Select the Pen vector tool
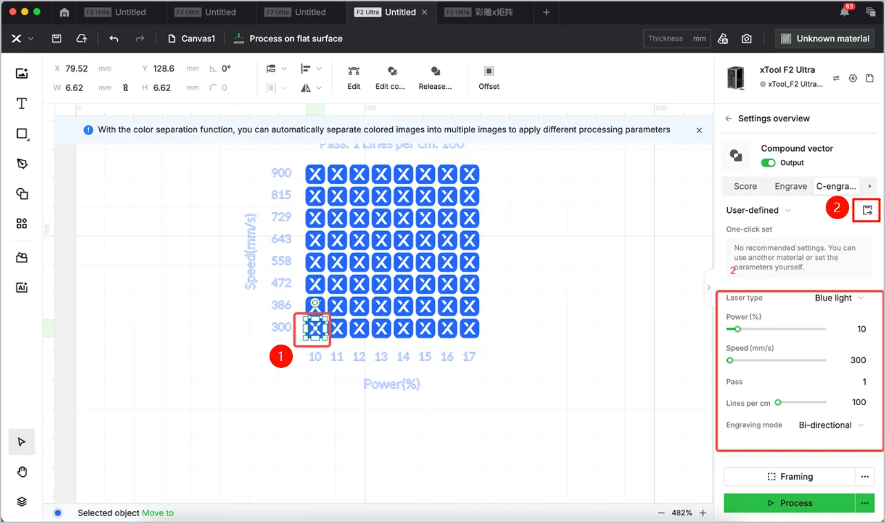Image resolution: width=885 pixels, height=523 pixels. coord(21,163)
